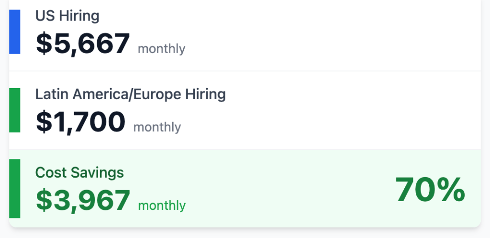
Task: Click the Cost Savings heading
Action: pyautogui.click(x=79, y=172)
